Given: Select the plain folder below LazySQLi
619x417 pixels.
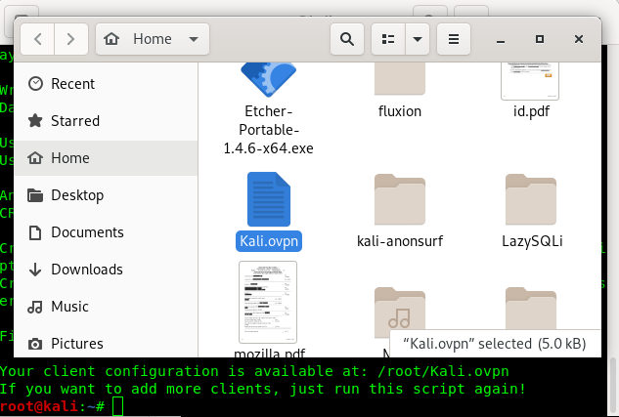Looking at the screenshot, I should pos(531,309).
